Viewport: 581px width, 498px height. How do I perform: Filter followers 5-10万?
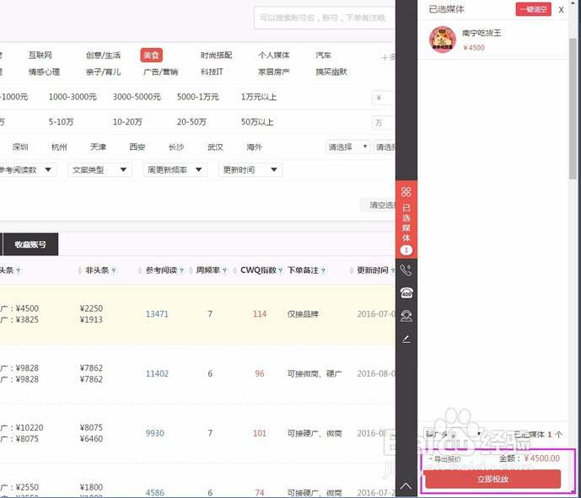(61, 122)
